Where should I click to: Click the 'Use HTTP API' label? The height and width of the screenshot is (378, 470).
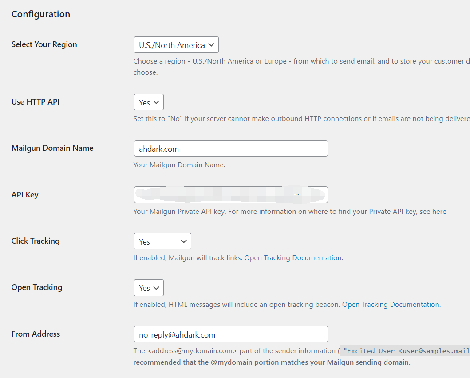[x=36, y=102]
